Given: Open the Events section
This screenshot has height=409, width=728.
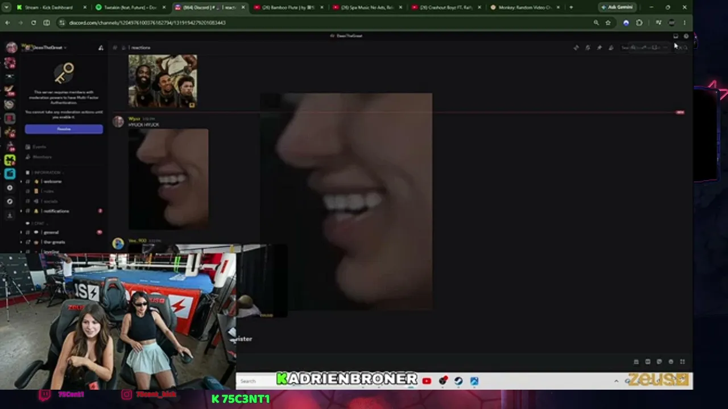Looking at the screenshot, I should (39, 147).
